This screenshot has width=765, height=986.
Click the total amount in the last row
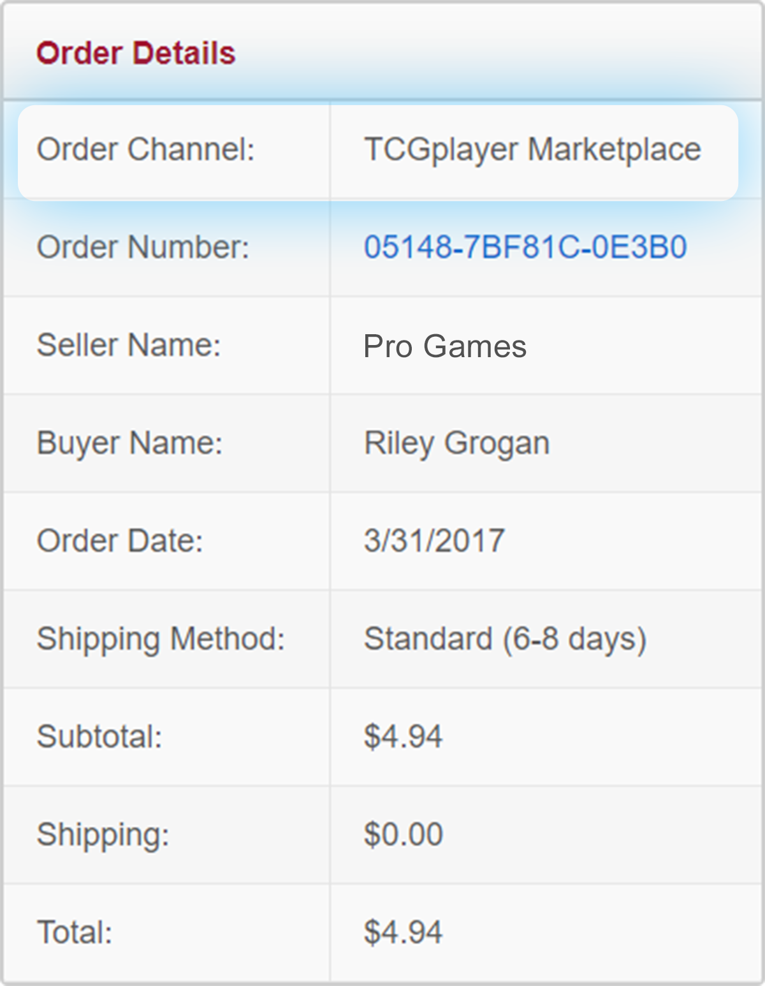click(403, 932)
